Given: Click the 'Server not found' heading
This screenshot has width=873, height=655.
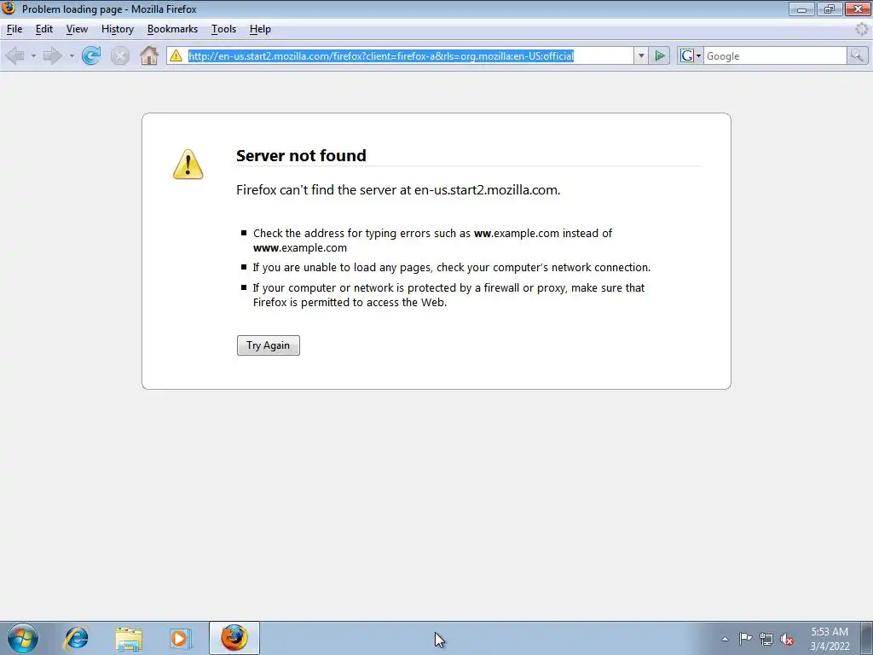Looking at the screenshot, I should (301, 155).
